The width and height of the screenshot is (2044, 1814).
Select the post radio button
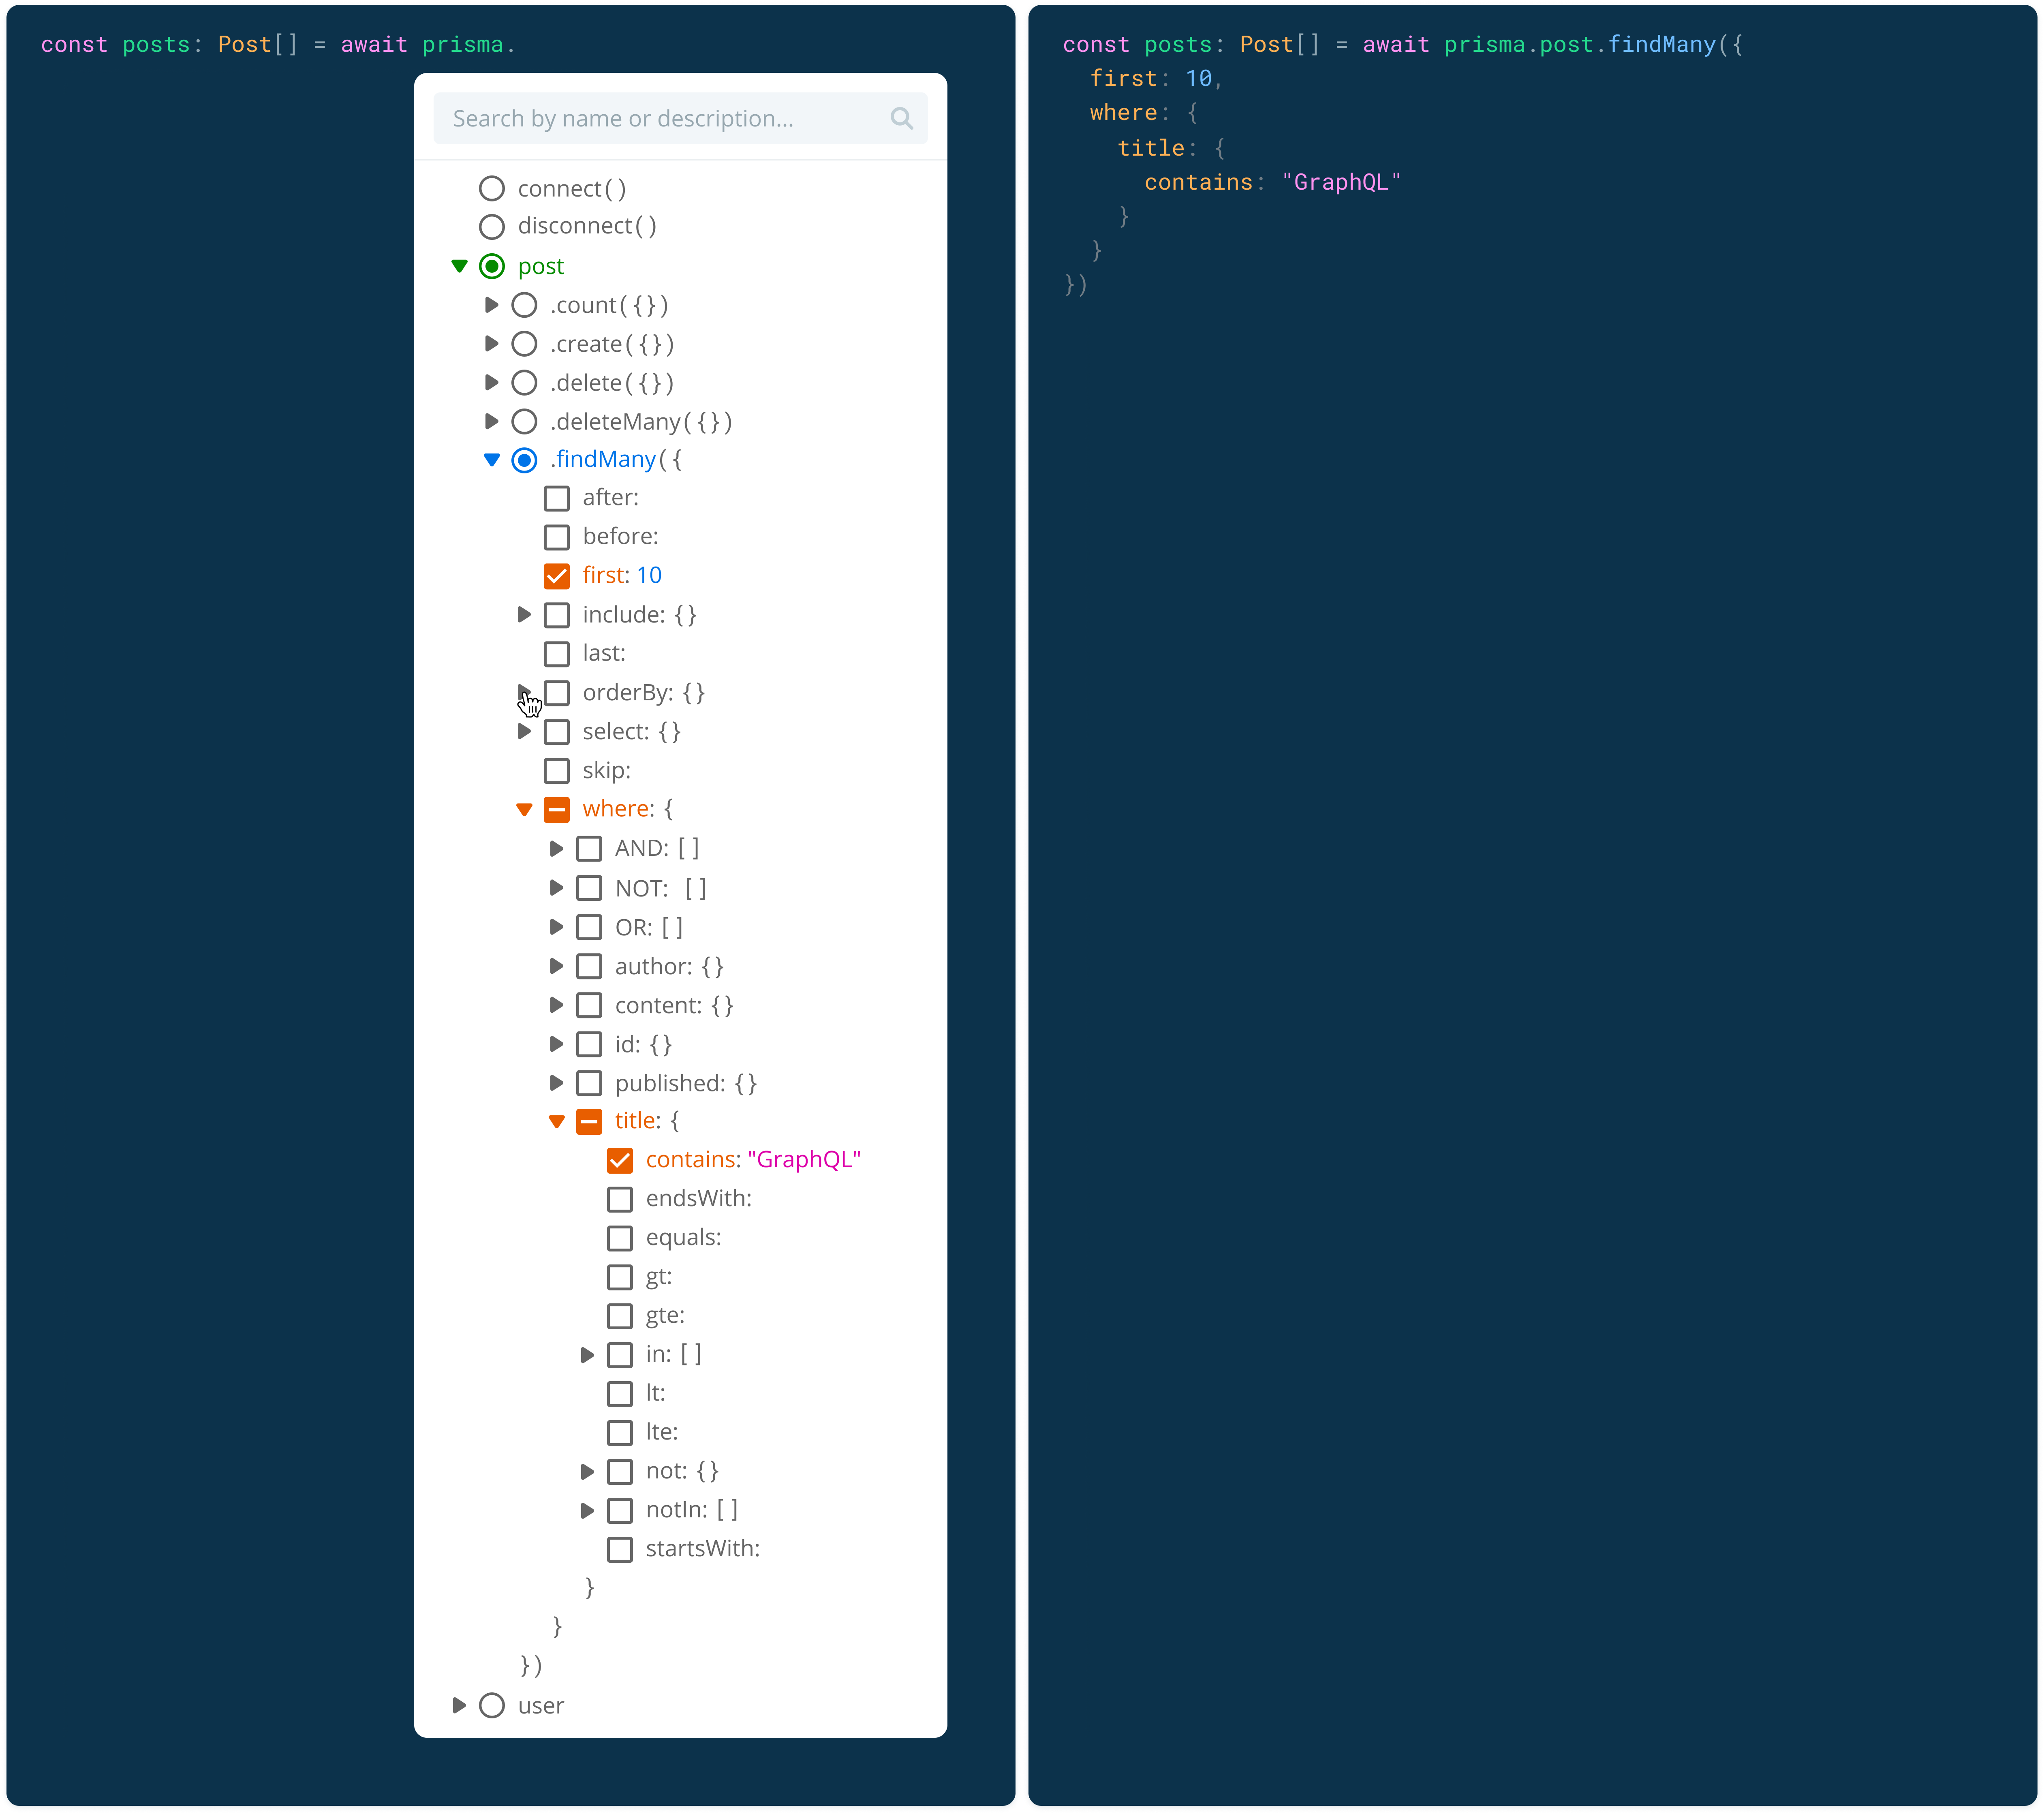click(x=492, y=266)
